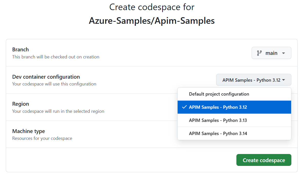Click the Machine type heading
Image resolution: width=301 pixels, height=176 pixels.
click(29, 131)
